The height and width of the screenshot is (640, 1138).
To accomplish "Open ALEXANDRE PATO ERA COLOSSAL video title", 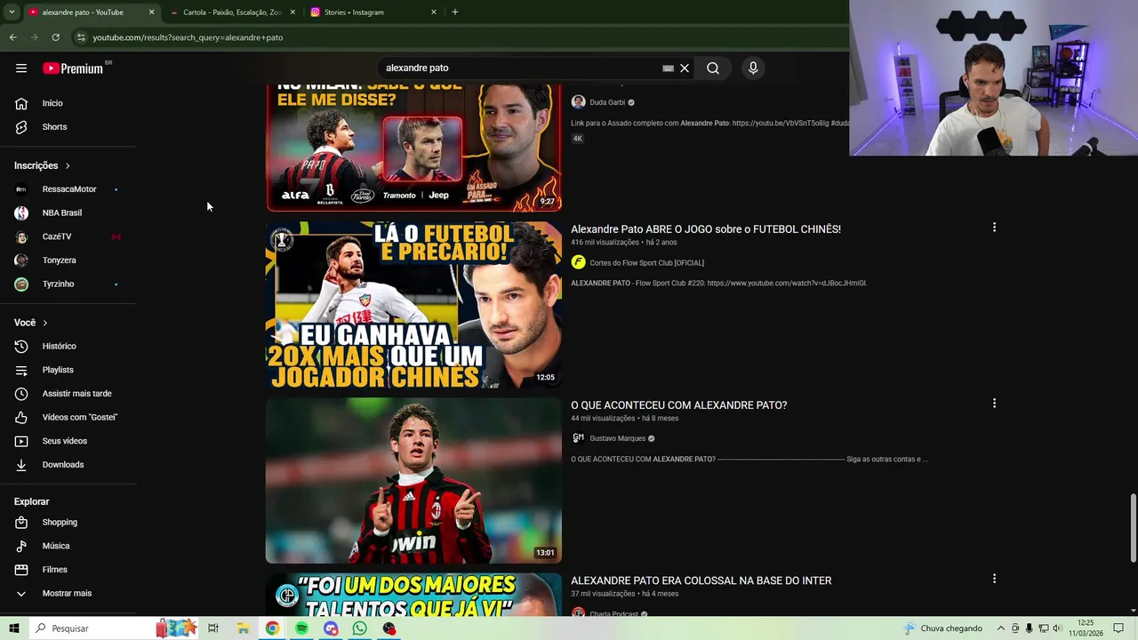I will click(x=701, y=580).
